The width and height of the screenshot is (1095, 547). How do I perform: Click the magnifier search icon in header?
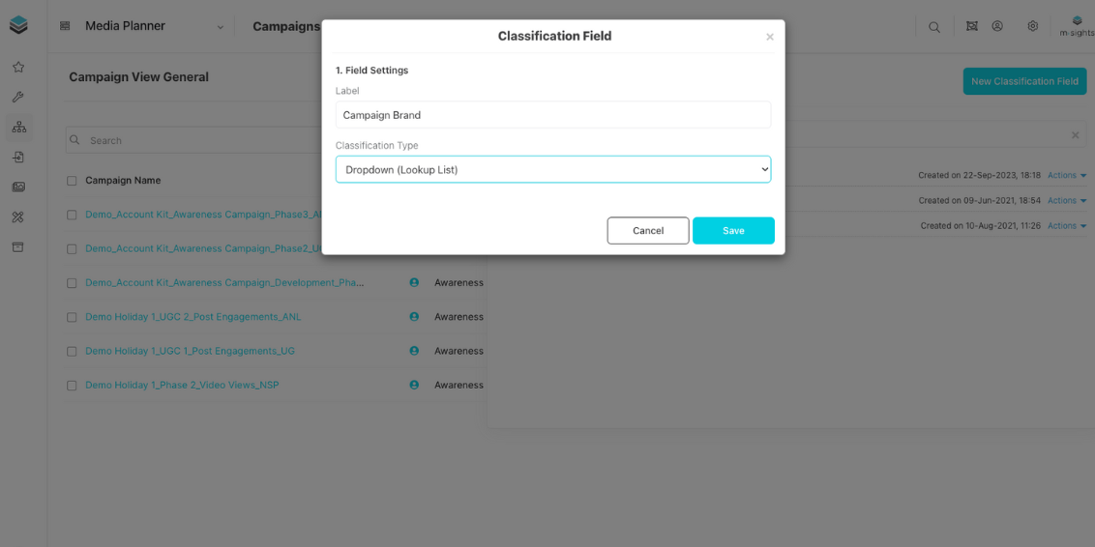pyautogui.click(x=933, y=27)
